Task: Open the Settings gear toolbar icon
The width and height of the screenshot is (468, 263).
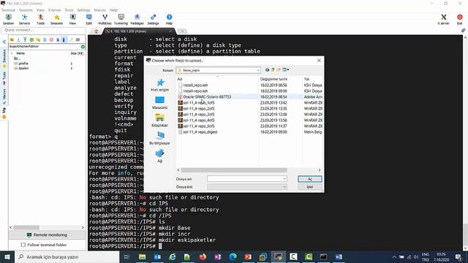Action: click(x=153, y=20)
